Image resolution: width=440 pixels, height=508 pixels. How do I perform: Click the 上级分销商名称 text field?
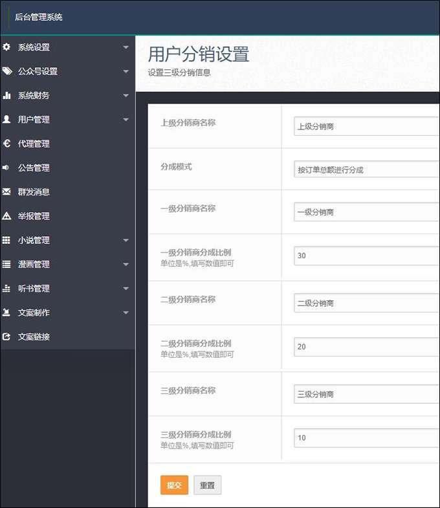pyautogui.click(x=366, y=127)
